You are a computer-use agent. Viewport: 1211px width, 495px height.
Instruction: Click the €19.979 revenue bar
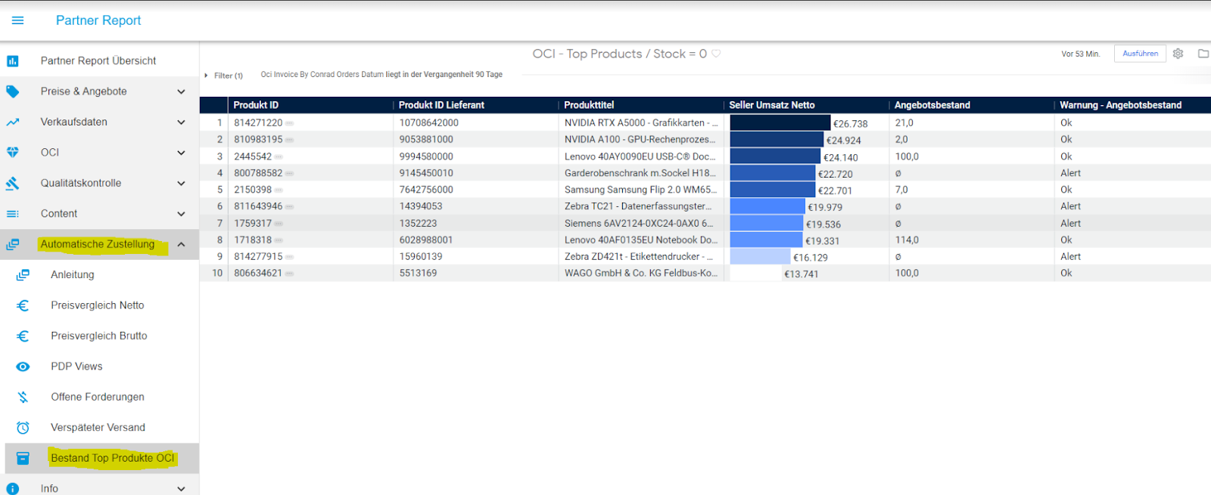click(767, 206)
